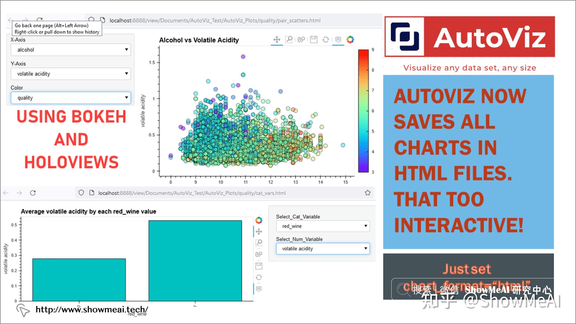Toggle Hover tool beside the bar chart
Viewport: 576px width, 324px height.
[259, 289]
